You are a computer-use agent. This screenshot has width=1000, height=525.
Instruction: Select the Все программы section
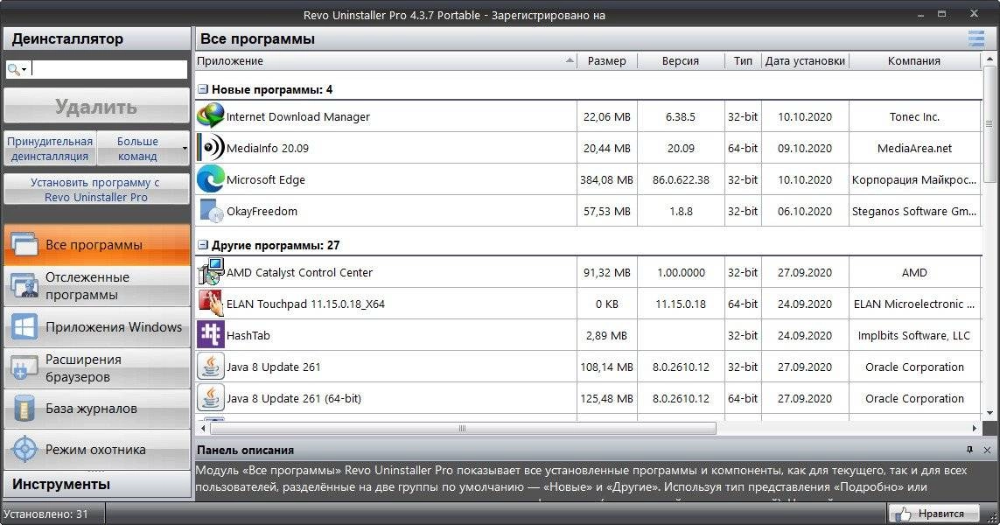coord(97,245)
